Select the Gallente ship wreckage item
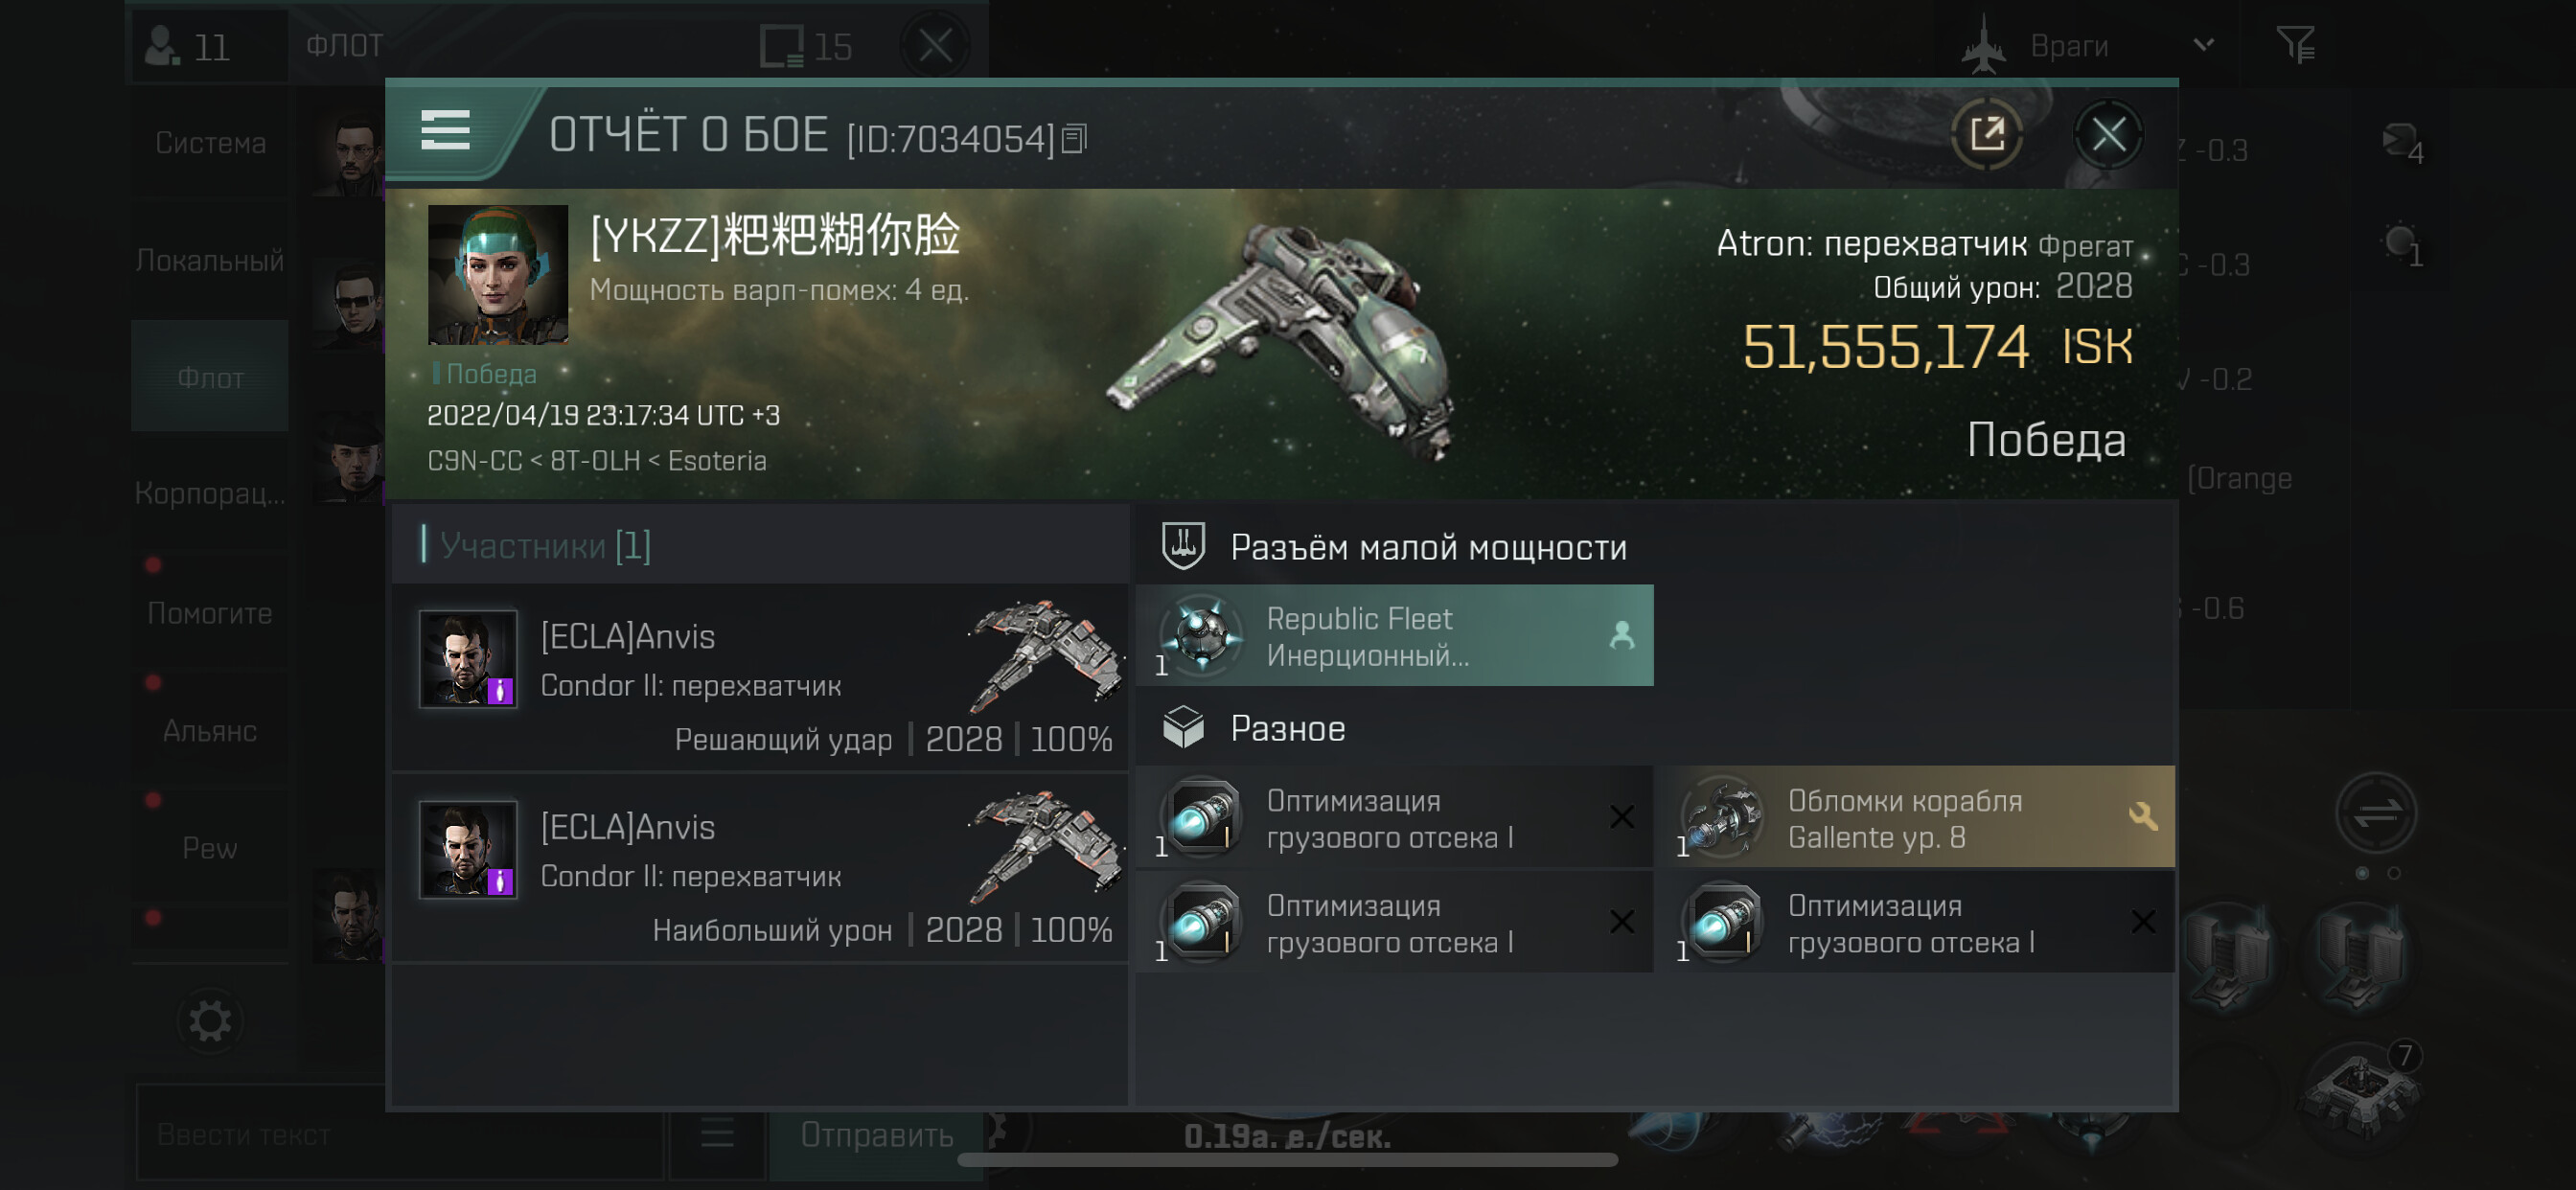Screen dimensions: 2576x1190 pyautogui.click(x=1916, y=817)
